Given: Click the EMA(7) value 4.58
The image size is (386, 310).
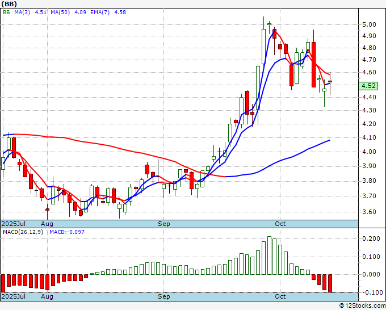Looking at the screenshot, I should (x=120, y=12).
